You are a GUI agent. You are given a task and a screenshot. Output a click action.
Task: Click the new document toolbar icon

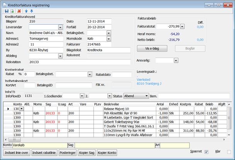tap(12, 12)
